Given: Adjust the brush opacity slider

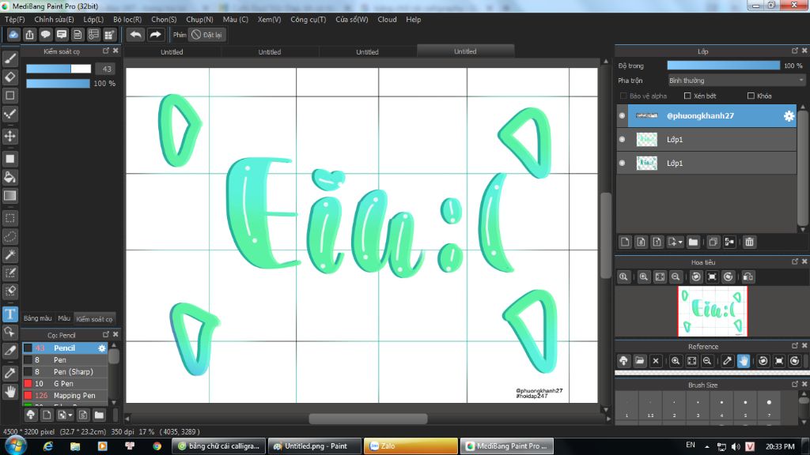Looking at the screenshot, I should (x=58, y=83).
